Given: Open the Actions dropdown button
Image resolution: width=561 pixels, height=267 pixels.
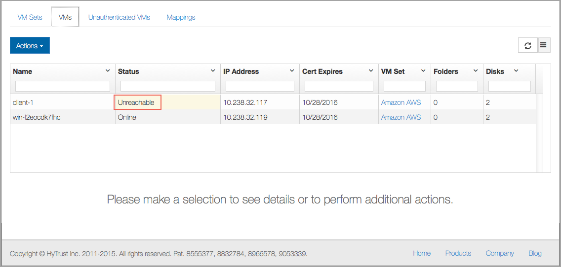Looking at the screenshot, I should [x=30, y=45].
